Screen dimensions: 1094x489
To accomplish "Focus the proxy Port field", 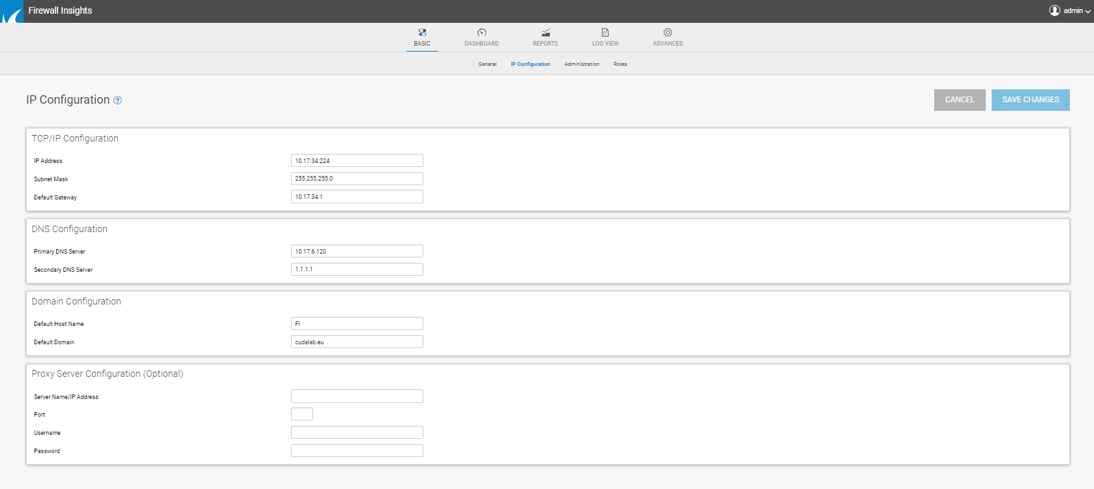I will click(x=302, y=414).
